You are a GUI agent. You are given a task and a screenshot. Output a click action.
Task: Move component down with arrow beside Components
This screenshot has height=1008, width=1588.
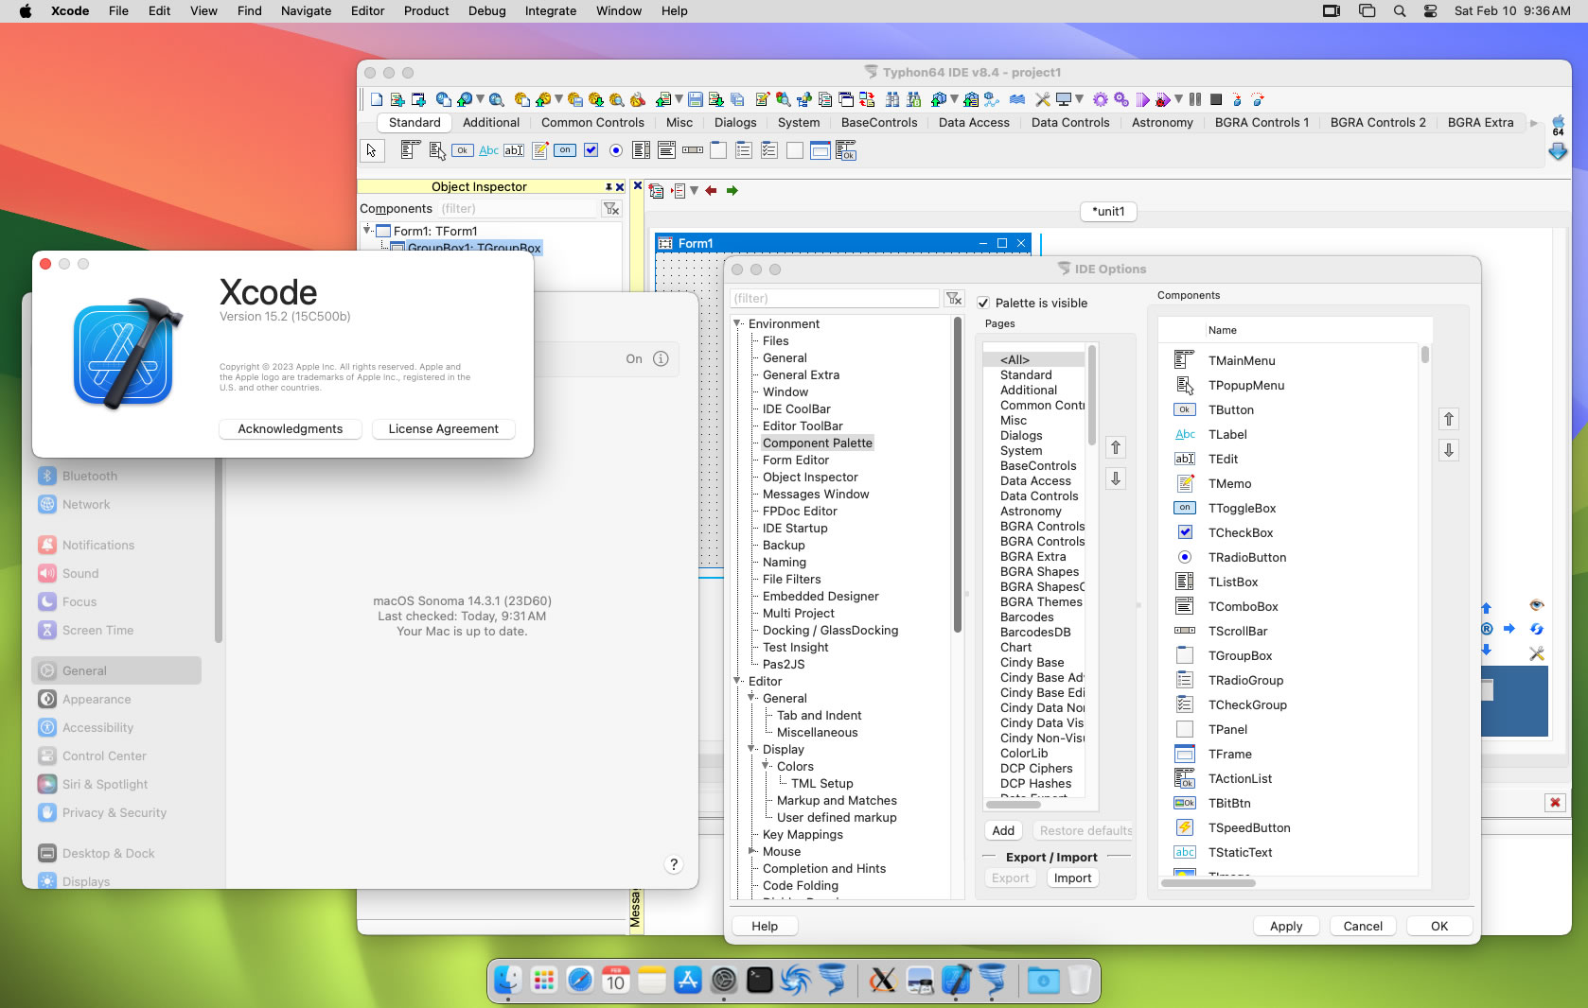(x=1449, y=450)
